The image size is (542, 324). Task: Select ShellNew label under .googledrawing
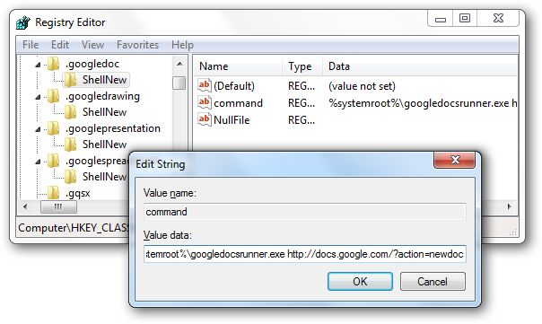pyautogui.click(x=104, y=112)
